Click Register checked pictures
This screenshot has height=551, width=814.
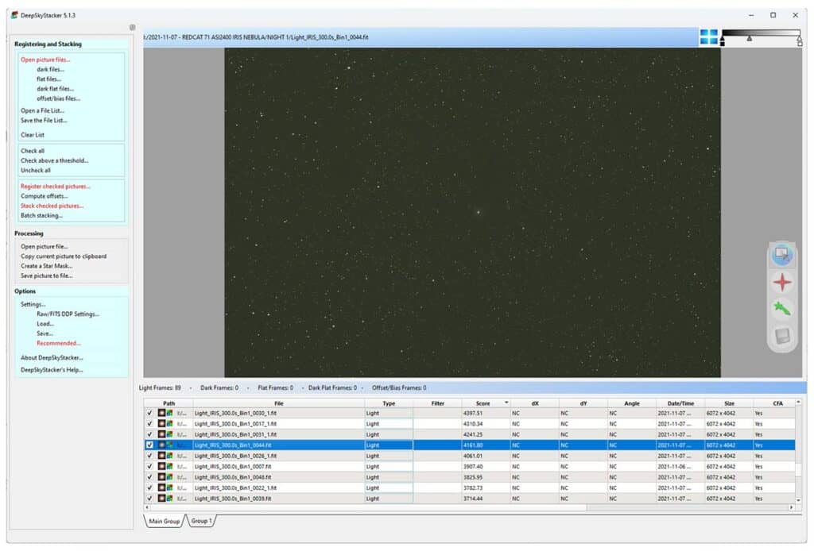coord(54,186)
